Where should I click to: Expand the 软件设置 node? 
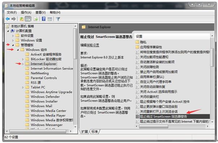pyautogui.click(x=13, y=36)
